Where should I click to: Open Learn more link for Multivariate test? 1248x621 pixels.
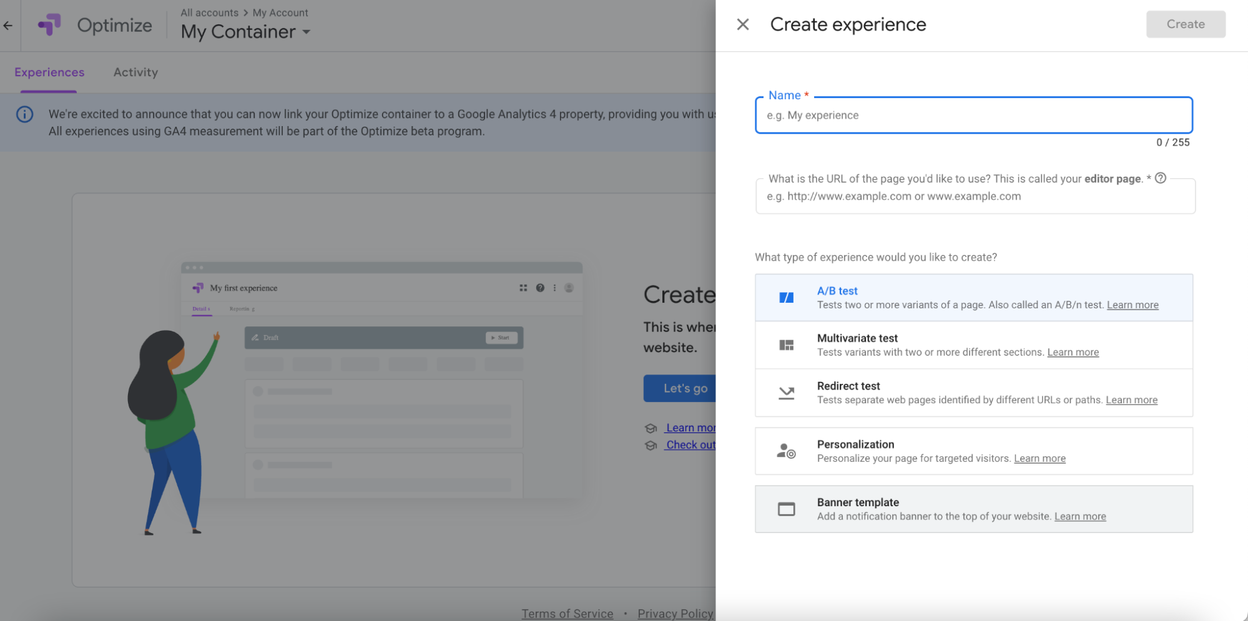(x=1073, y=353)
